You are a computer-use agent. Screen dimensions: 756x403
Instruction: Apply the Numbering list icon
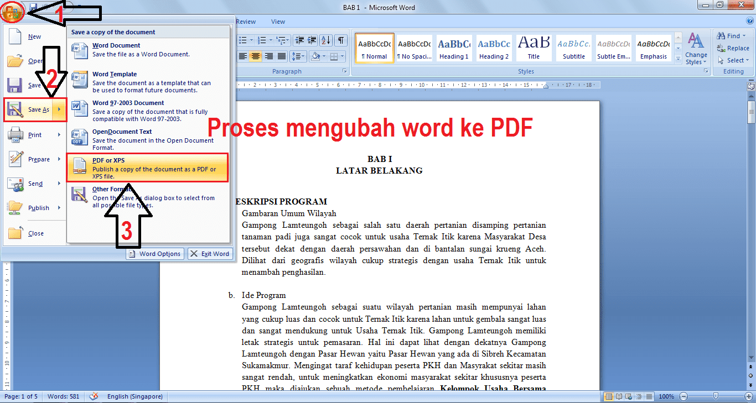(x=263, y=40)
